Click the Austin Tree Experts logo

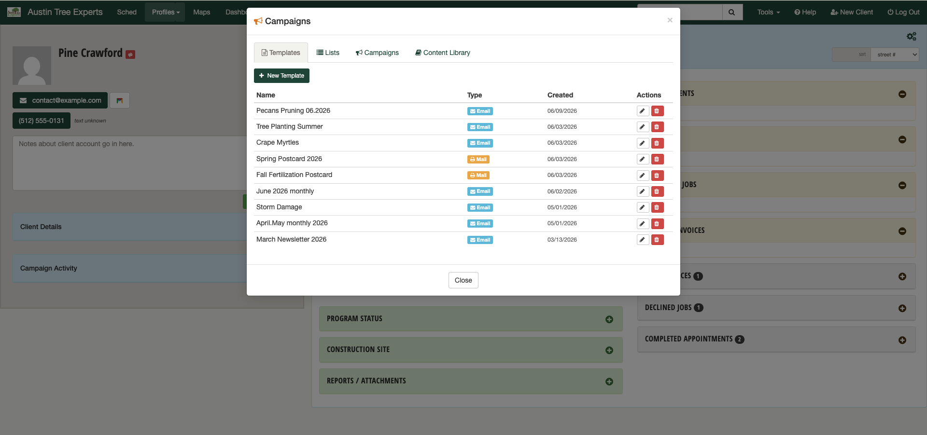(14, 12)
